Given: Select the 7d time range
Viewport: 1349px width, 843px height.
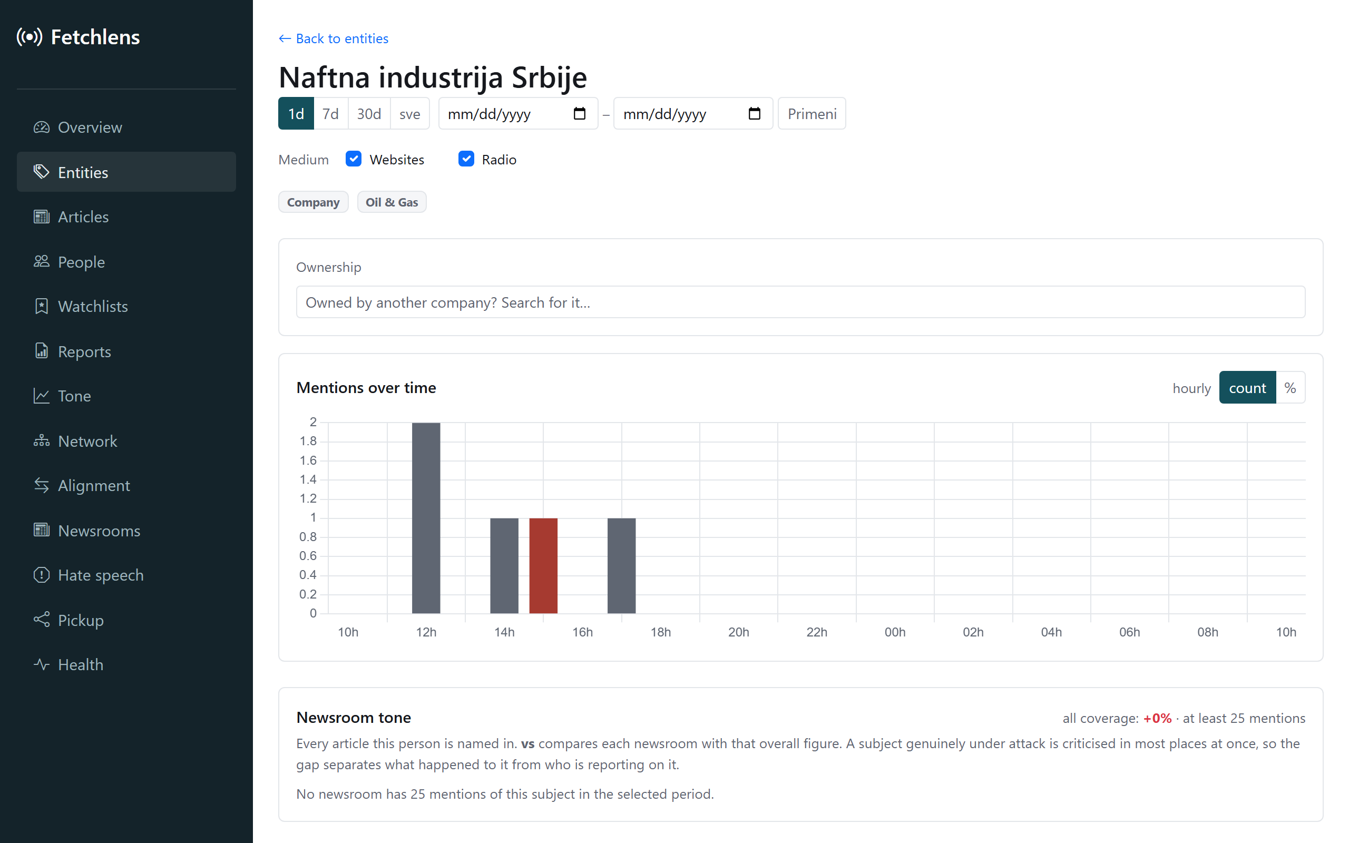Looking at the screenshot, I should pos(330,114).
